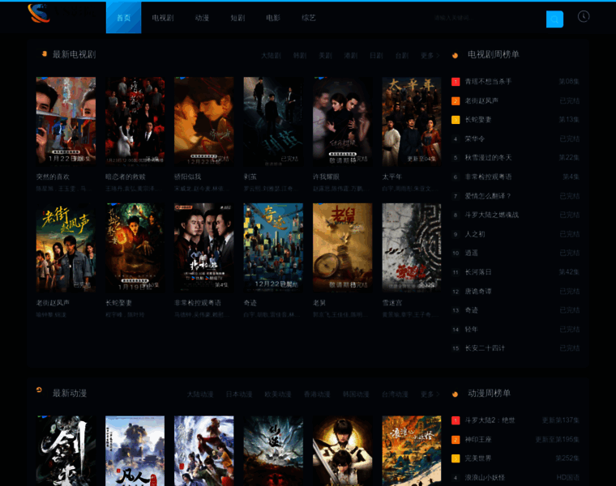Select the 首页 home tab
The width and height of the screenshot is (616, 486).
[x=123, y=18]
